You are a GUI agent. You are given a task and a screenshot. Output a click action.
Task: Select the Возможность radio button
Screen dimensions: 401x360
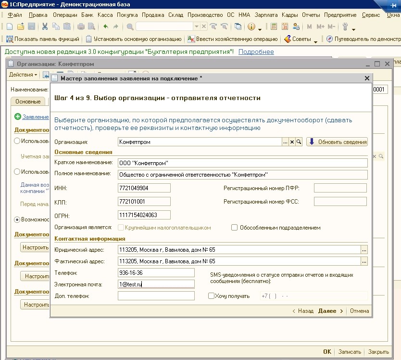pyautogui.click(x=17, y=219)
